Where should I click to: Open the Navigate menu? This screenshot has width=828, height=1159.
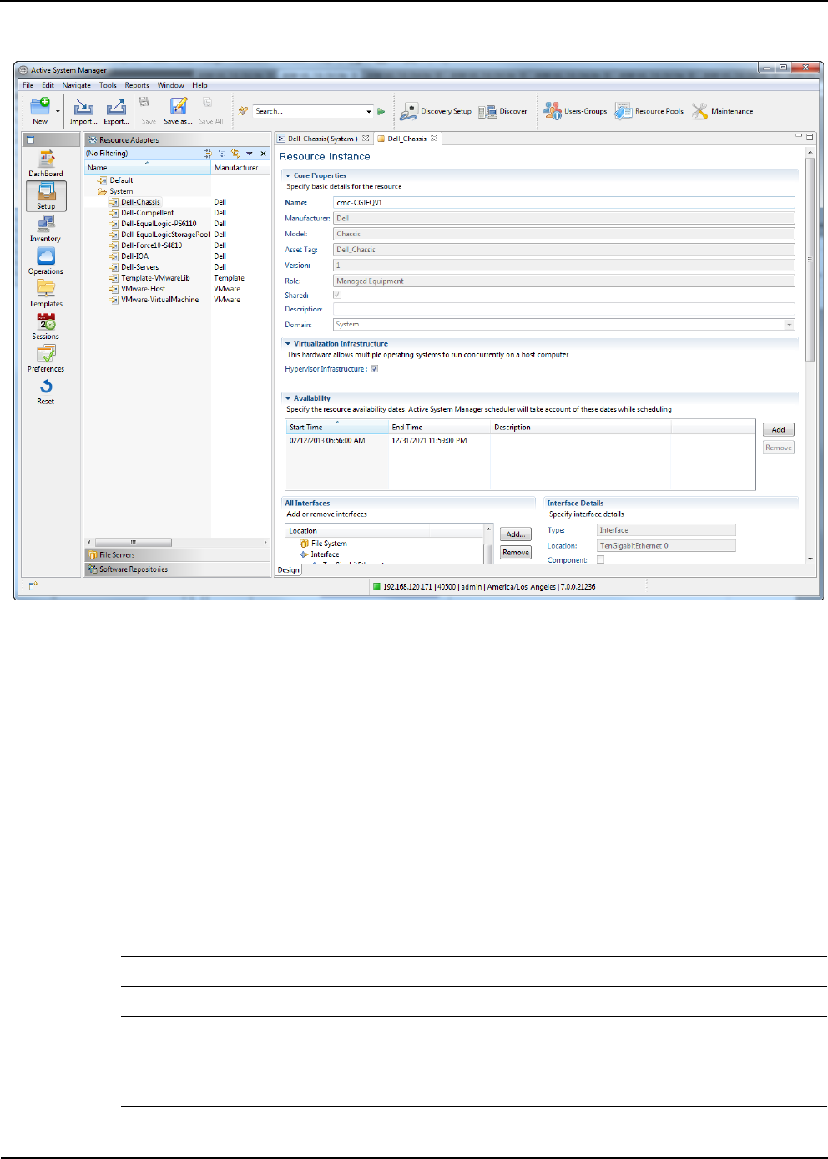point(76,85)
